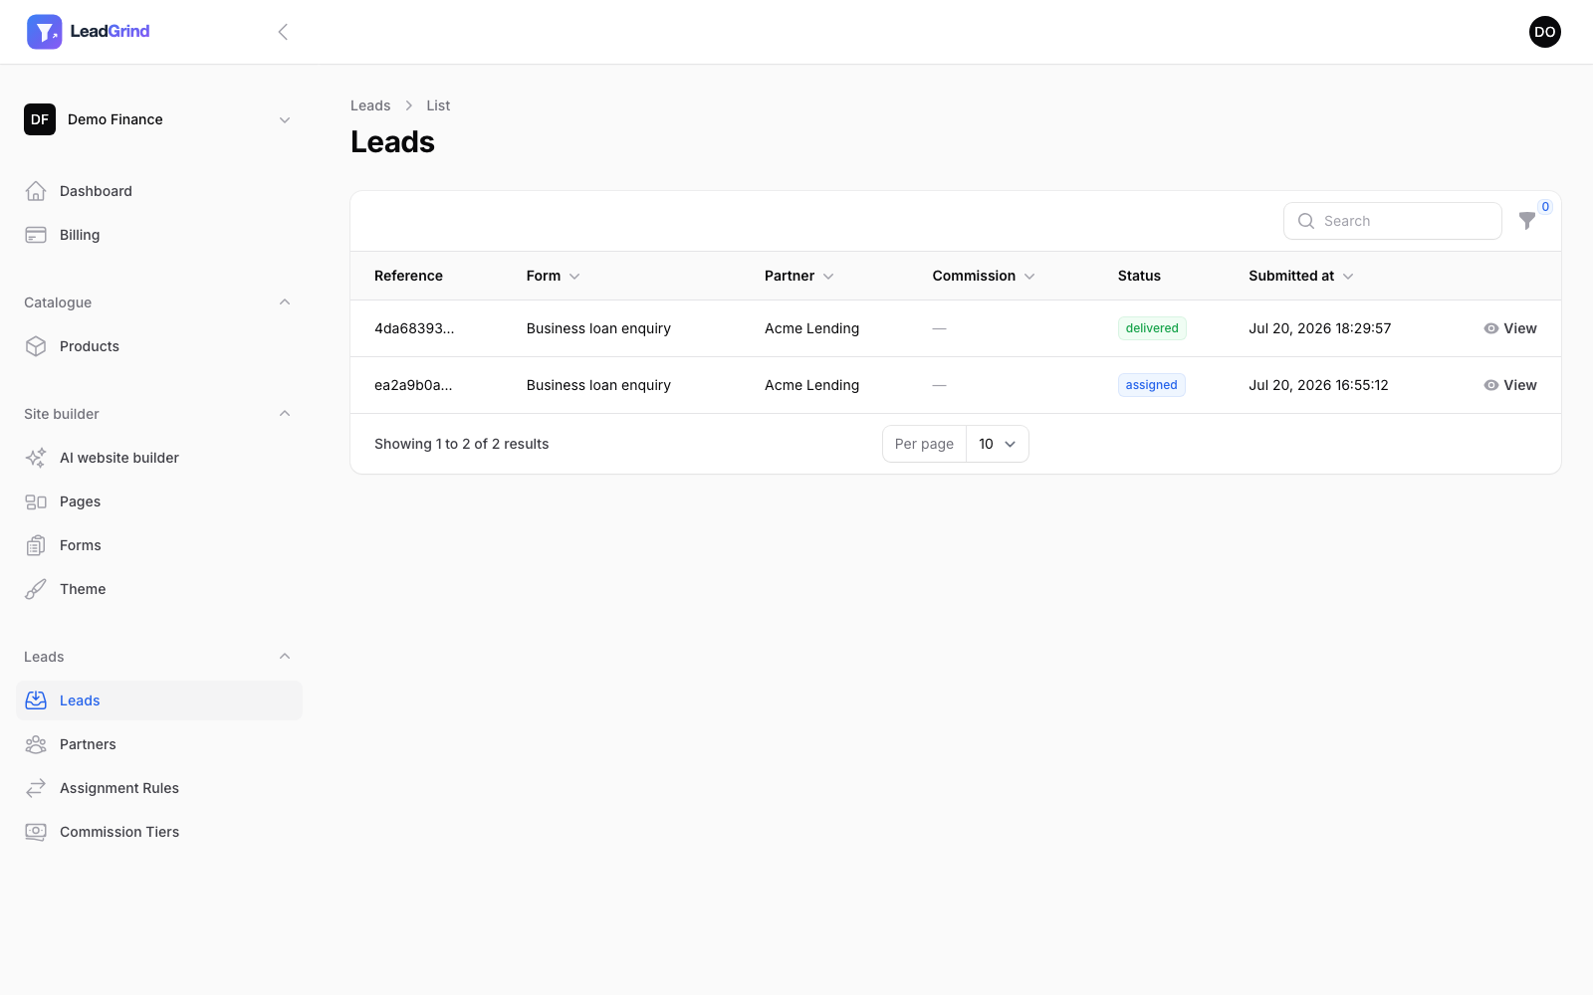Focus the Search input field
This screenshot has height=995, width=1593.
click(x=1393, y=221)
